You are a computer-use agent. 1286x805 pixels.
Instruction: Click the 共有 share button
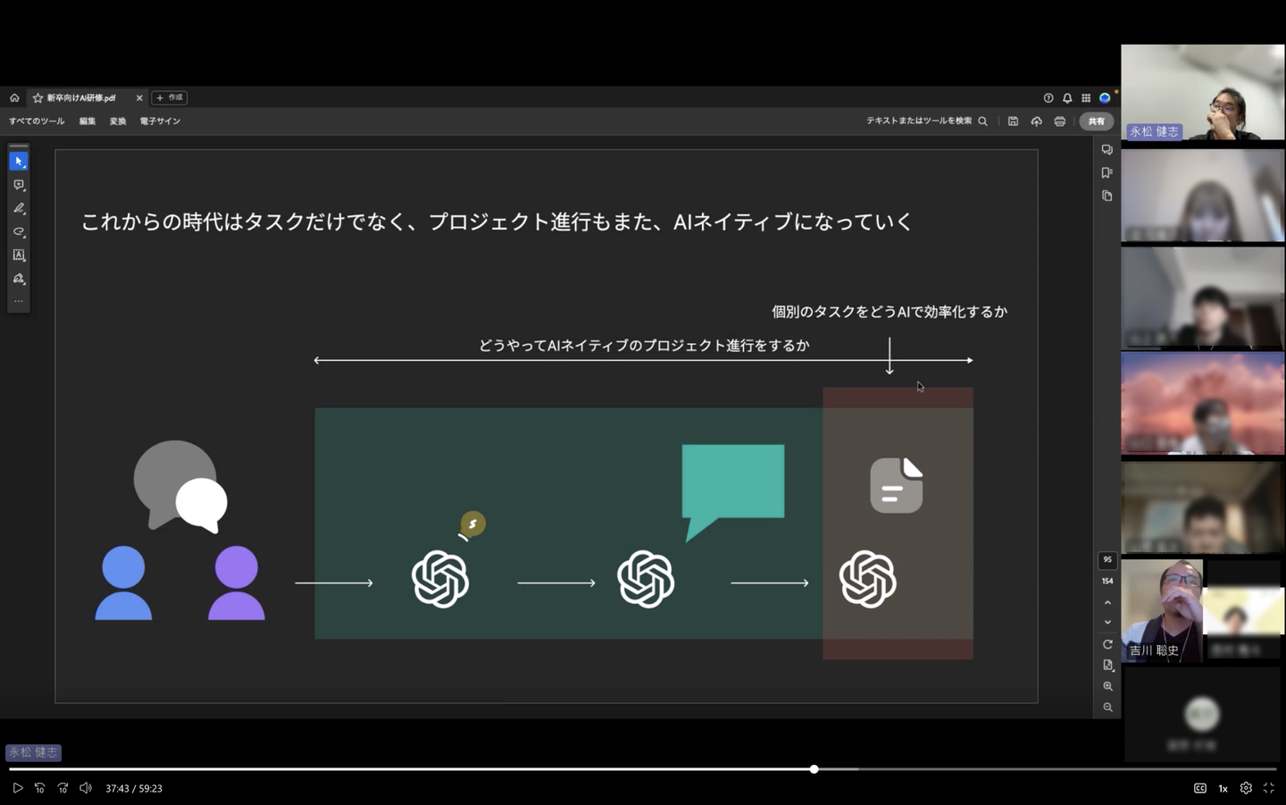(x=1097, y=122)
